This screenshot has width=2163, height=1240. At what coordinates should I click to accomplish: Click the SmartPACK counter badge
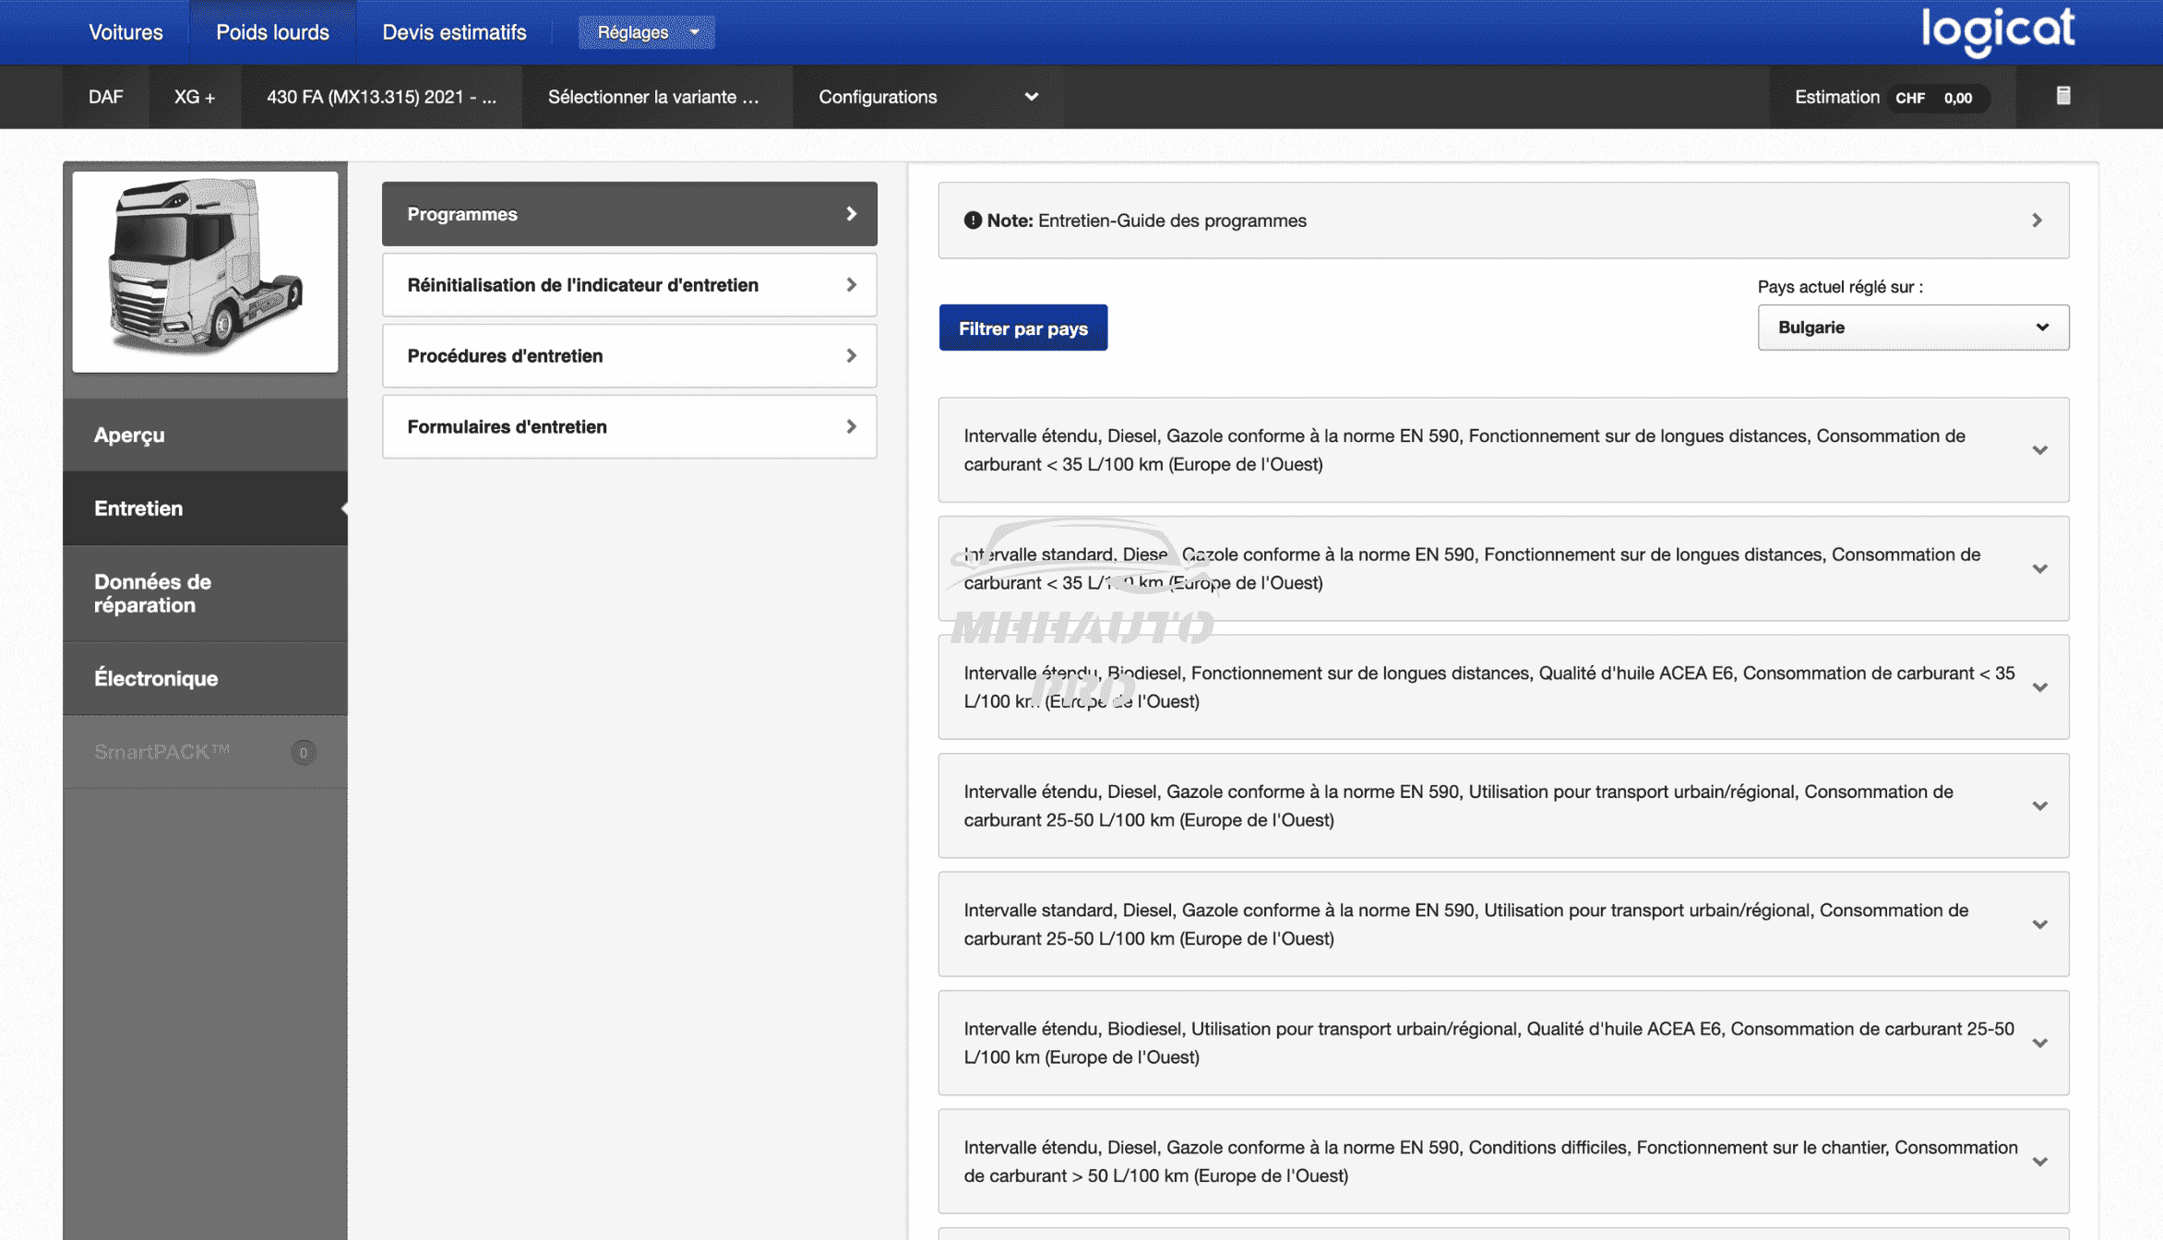[303, 752]
